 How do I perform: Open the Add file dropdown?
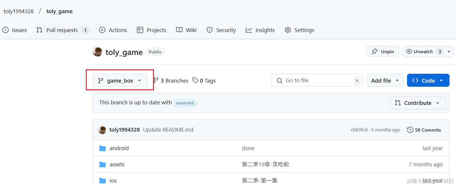coord(385,80)
